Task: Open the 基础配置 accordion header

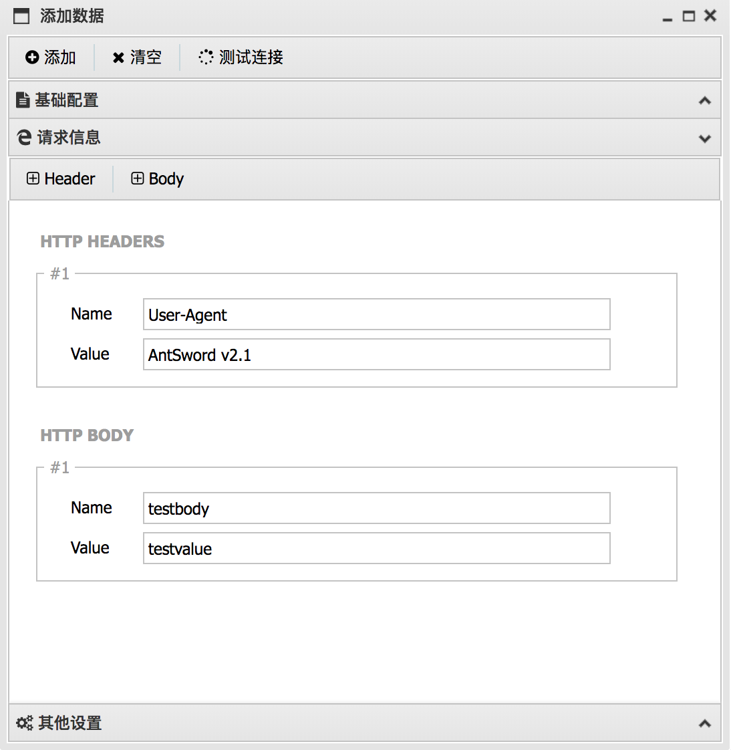Action: click(x=365, y=100)
